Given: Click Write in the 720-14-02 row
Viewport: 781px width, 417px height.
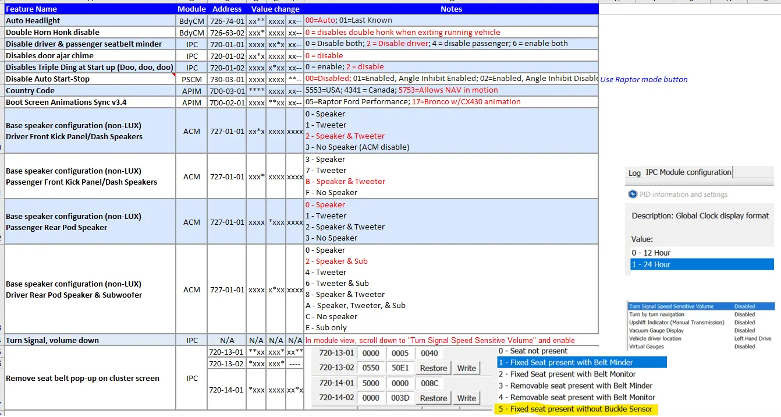Looking at the screenshot, I should point(466,398).
